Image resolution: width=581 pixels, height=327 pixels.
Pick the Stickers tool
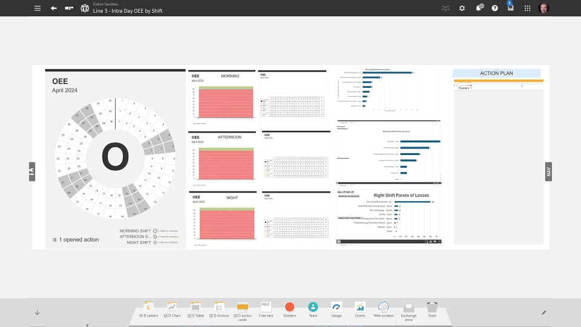pyautogui.click(x=289, y=309)
